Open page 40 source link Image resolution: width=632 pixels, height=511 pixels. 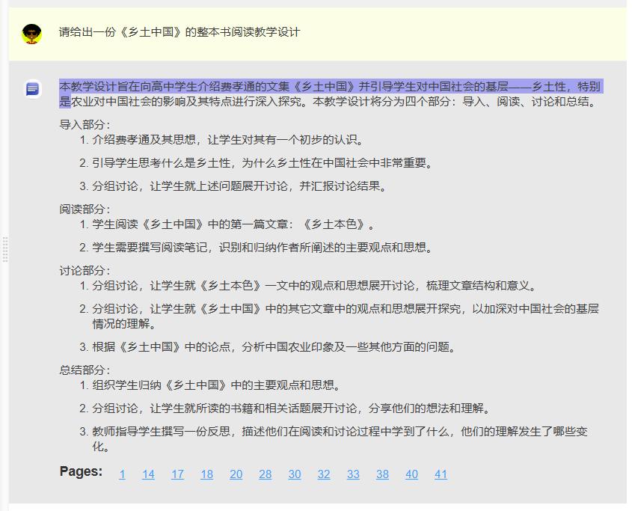pos(411,474)
